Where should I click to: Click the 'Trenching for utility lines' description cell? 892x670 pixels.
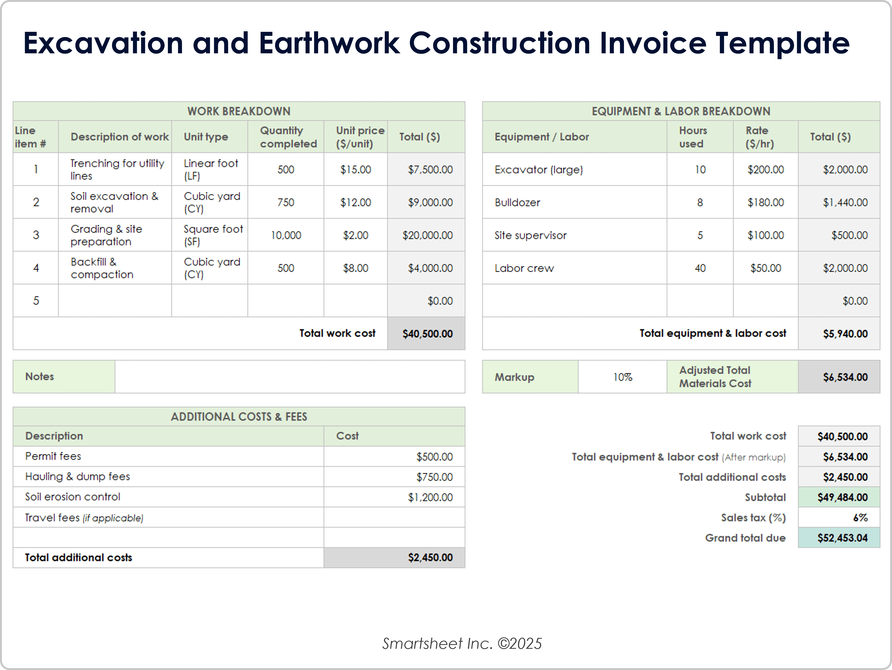tap(115, 169)
